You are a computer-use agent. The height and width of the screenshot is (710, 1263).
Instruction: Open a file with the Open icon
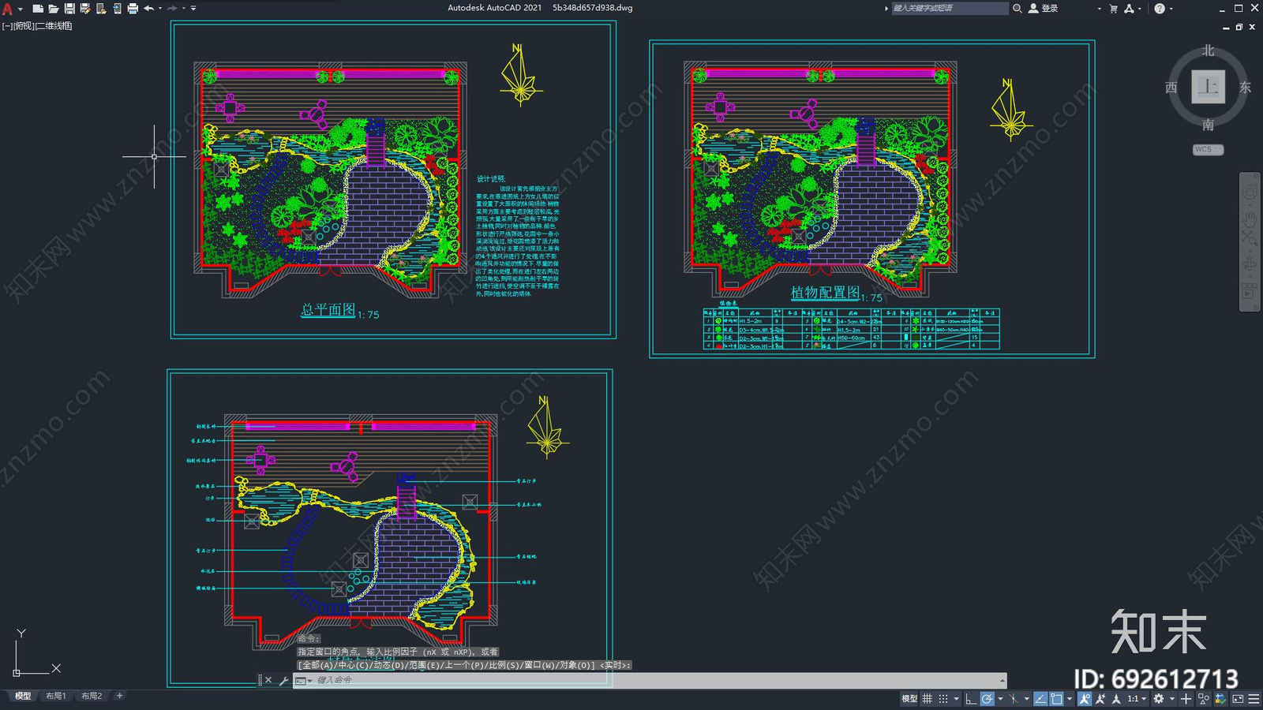point(53,9)
